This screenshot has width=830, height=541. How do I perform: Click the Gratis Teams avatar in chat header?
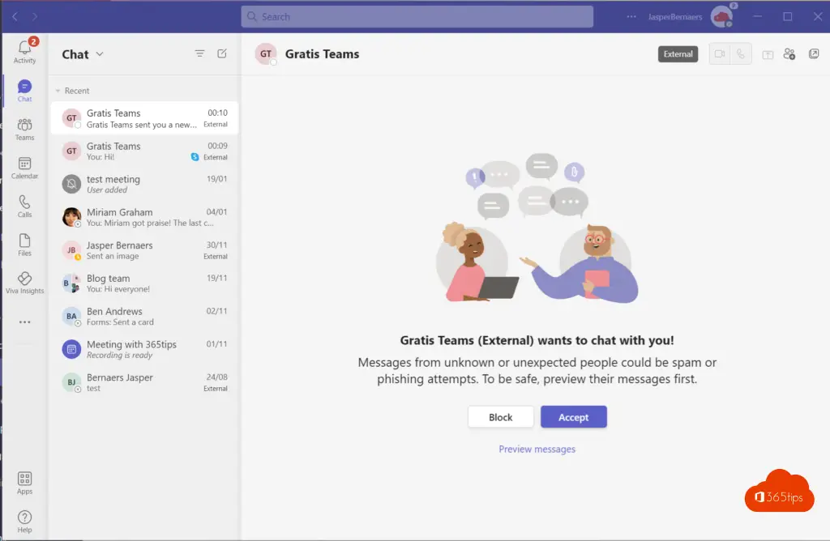(x=266, y=54)
